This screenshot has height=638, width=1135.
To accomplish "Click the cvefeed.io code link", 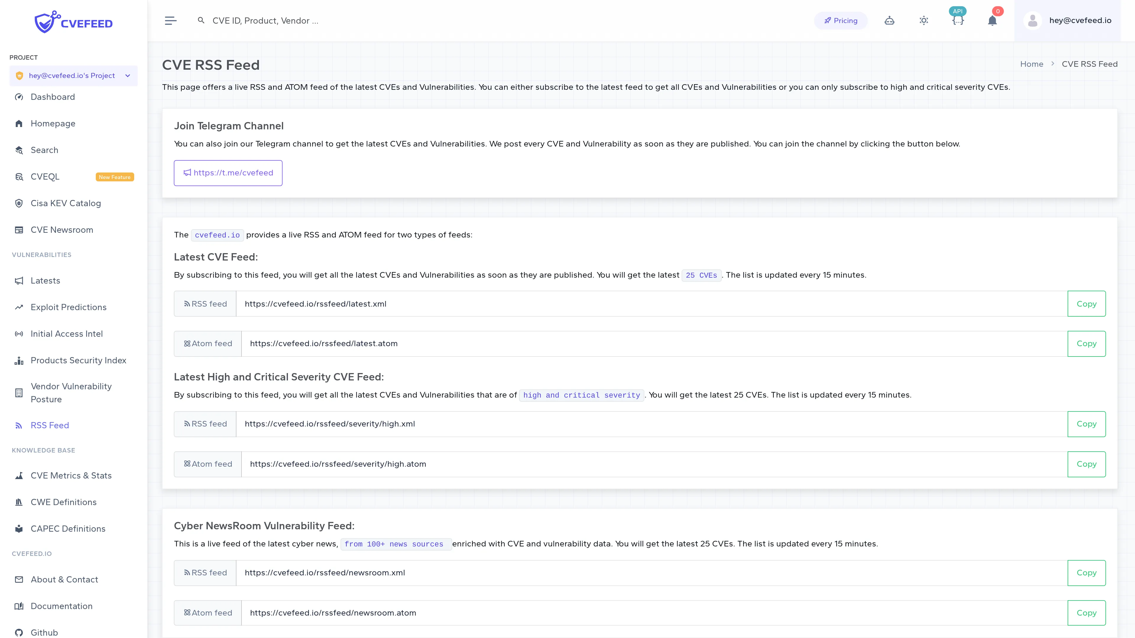I will (217, 235).
